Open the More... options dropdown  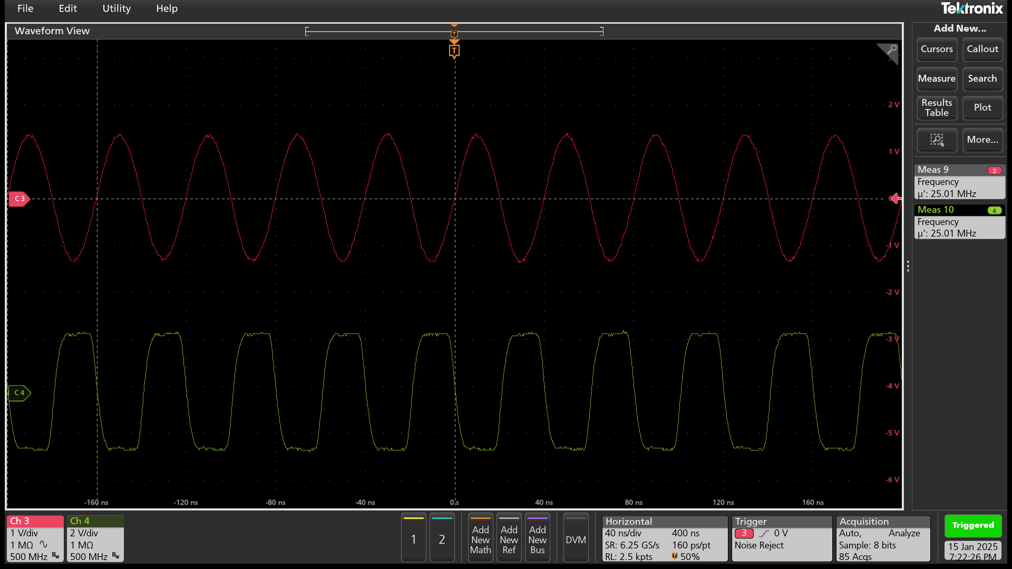(982, 140)
